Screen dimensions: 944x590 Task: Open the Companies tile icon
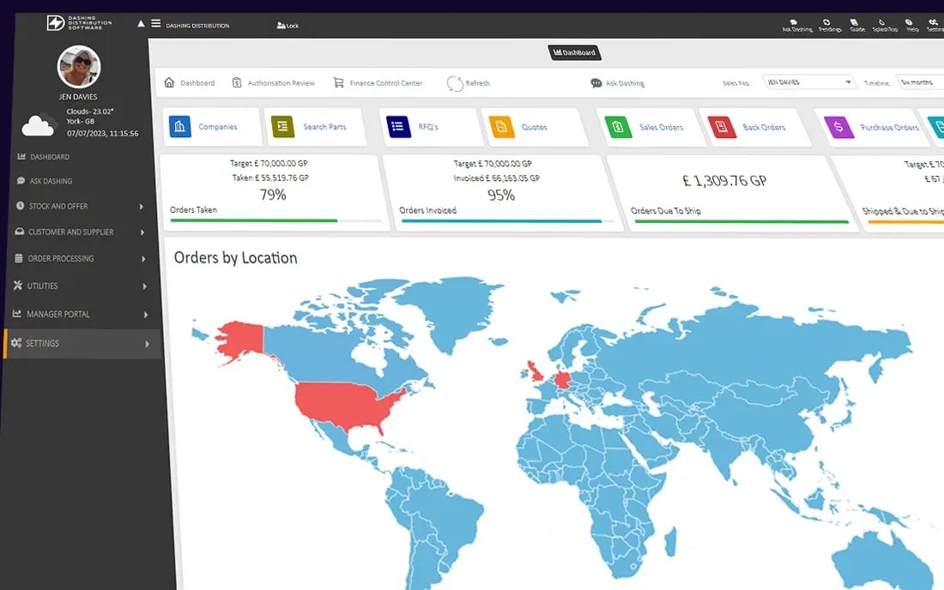coord(180,126)
